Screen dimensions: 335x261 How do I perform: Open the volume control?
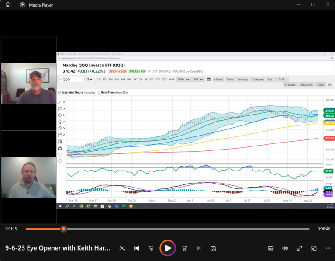coord(285,248)
